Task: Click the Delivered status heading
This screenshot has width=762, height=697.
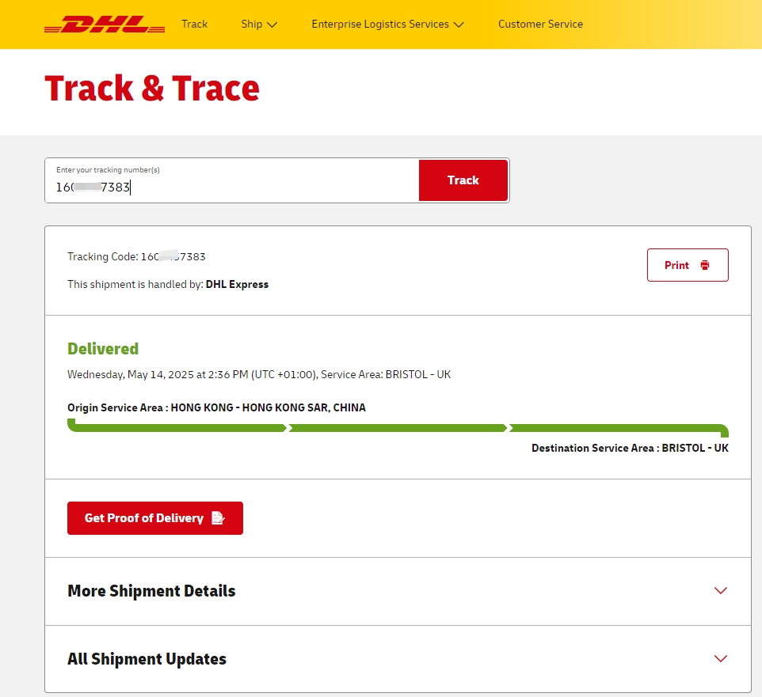Action: point(103,348)
